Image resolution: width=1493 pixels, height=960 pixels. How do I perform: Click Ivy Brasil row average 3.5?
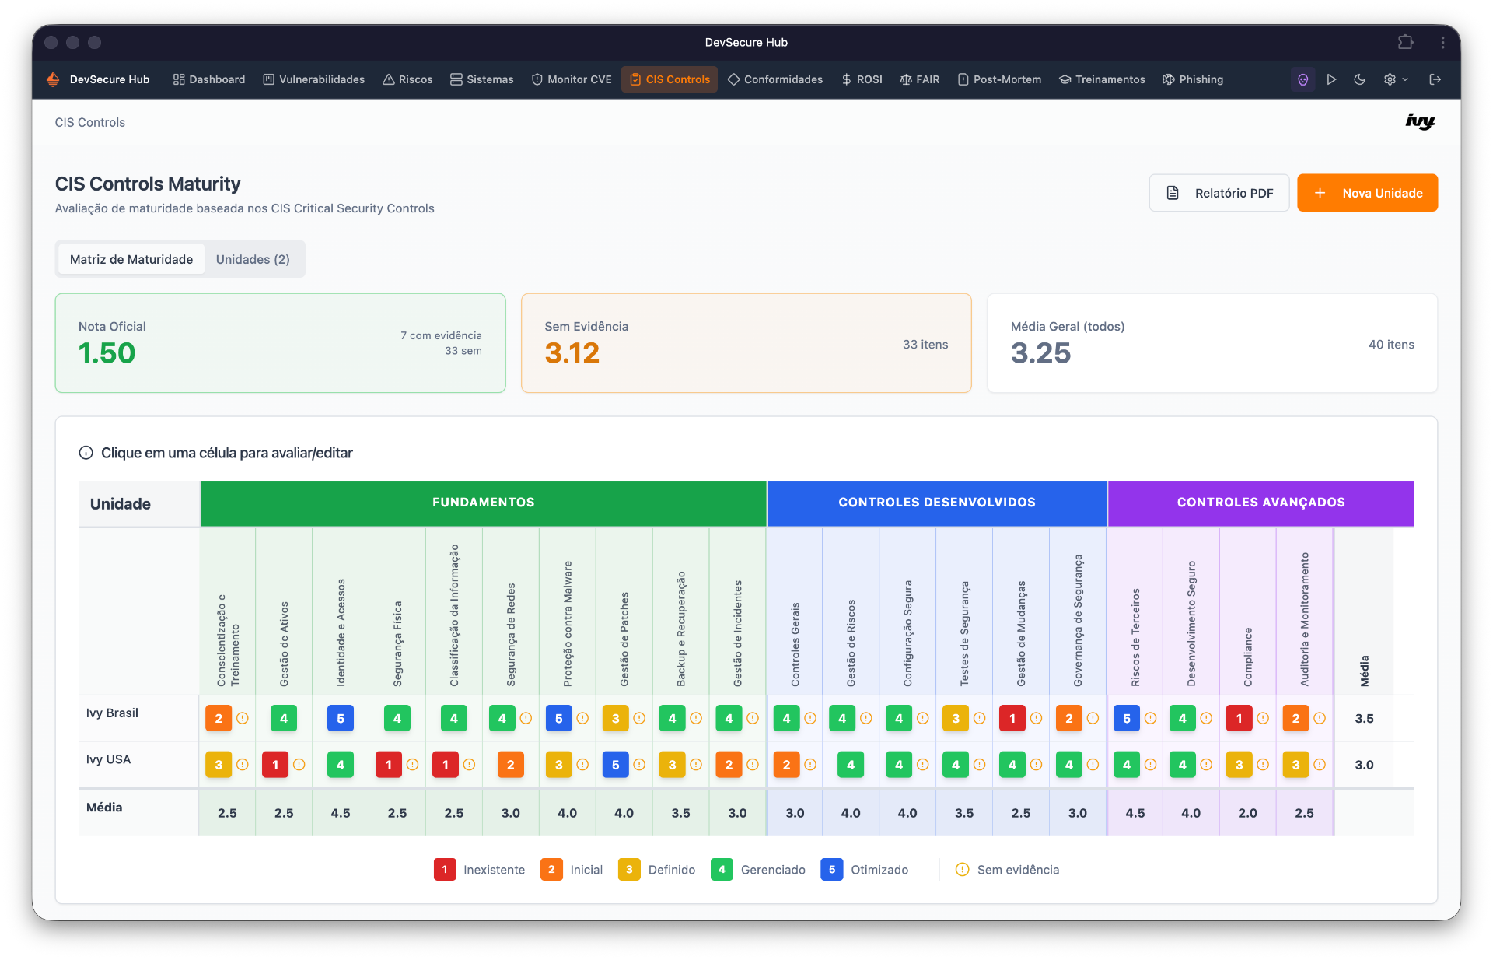(1364, 718)
